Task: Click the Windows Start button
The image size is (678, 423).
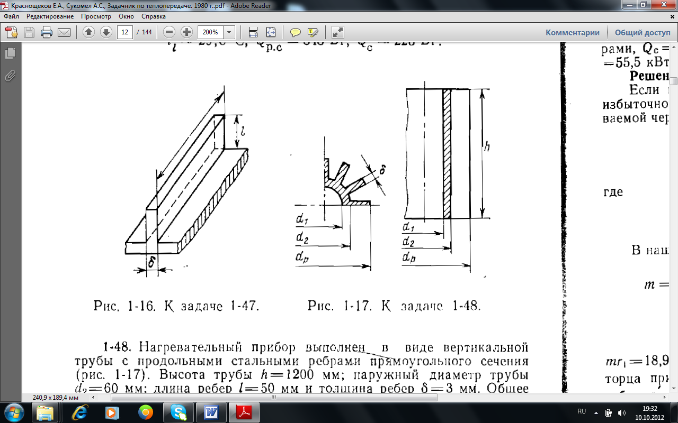Action: 14,412
